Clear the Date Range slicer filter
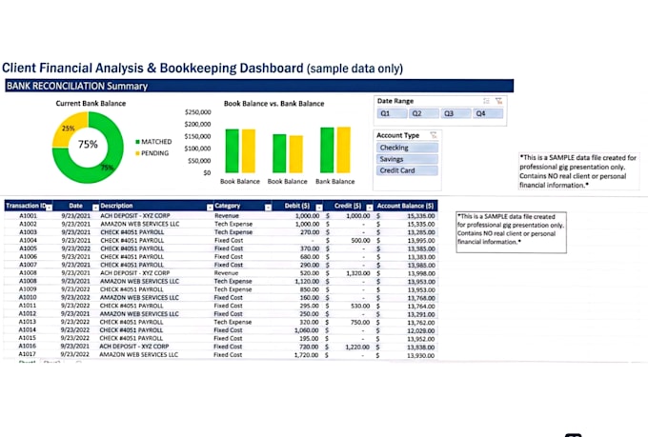 click(x=498, y=101)
